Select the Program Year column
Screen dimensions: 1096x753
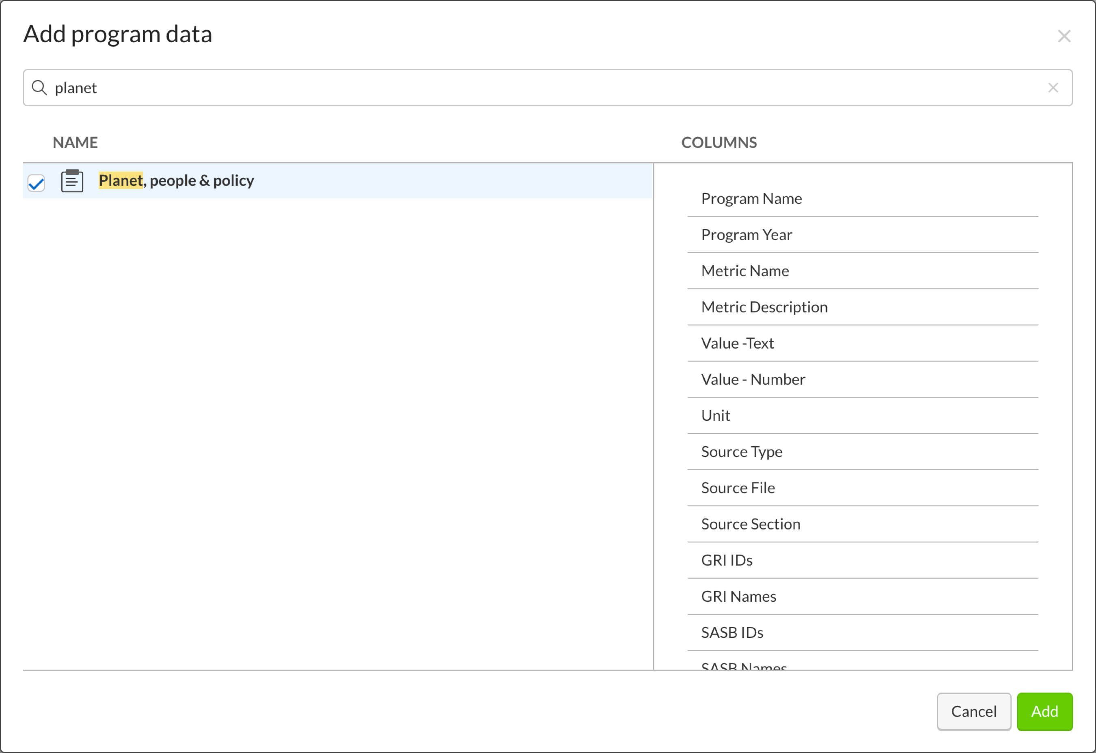click(863, 235)
